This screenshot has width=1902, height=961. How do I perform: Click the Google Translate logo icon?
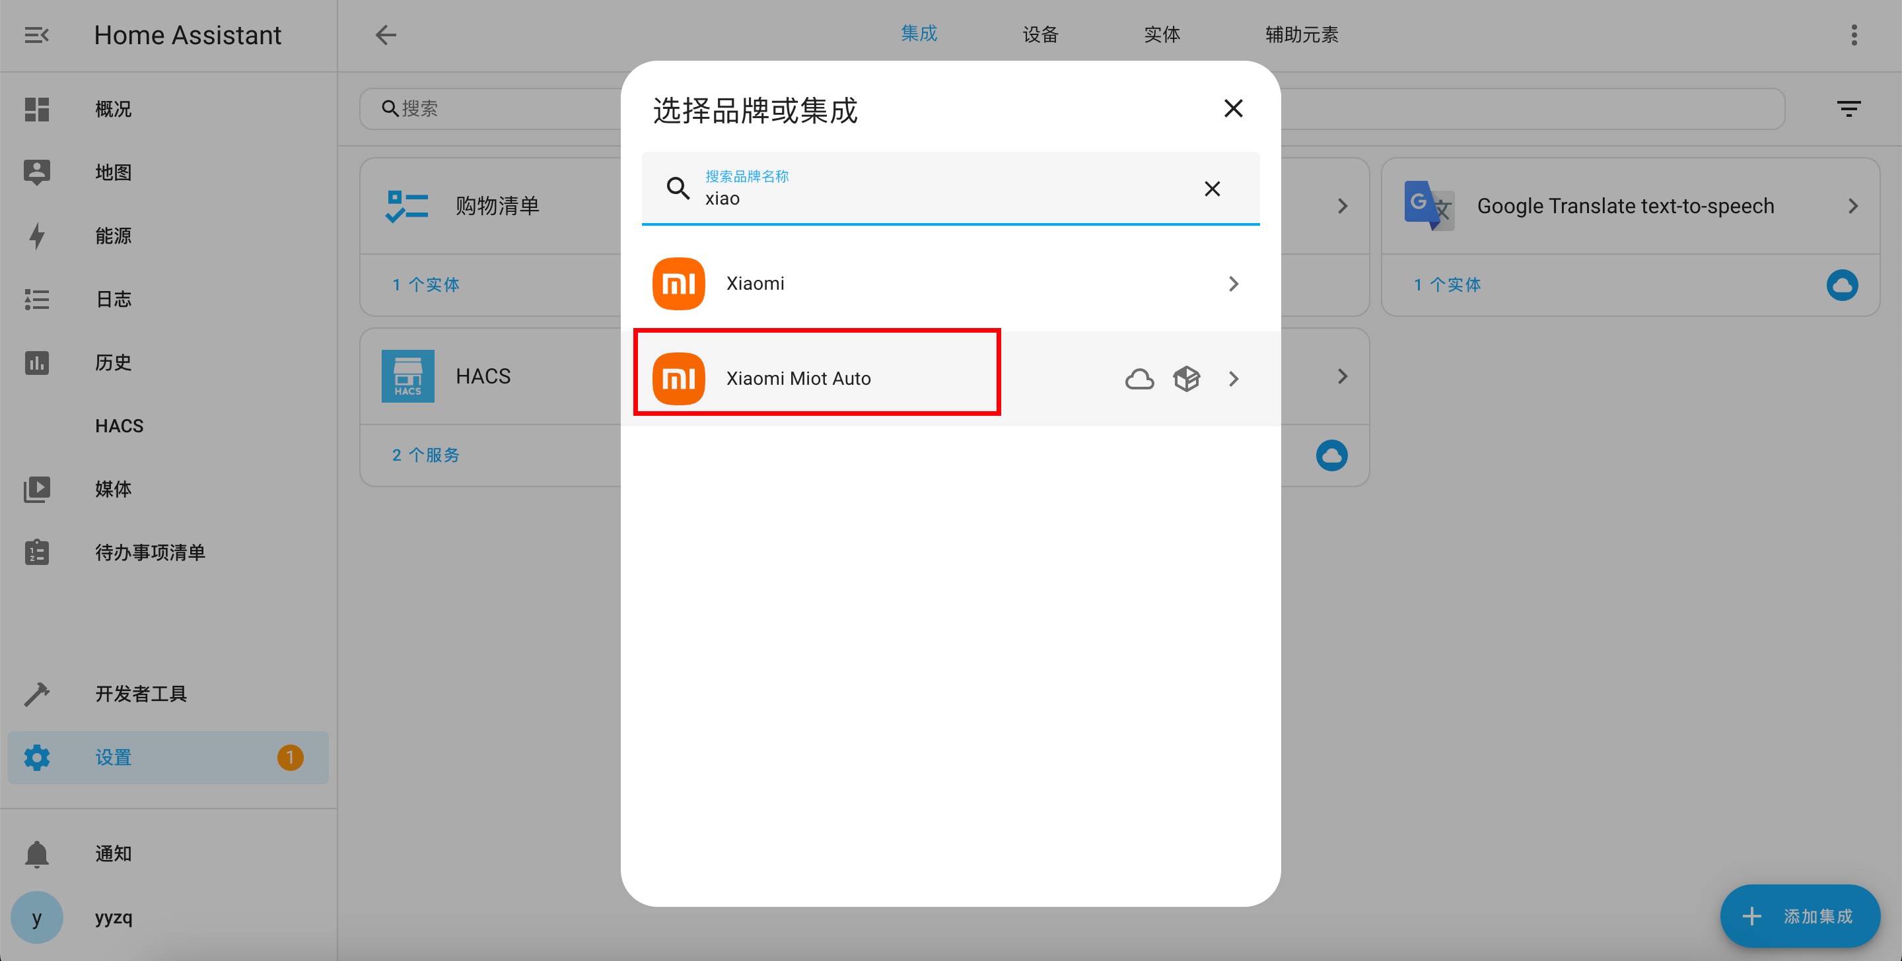(x=1429, y=206)
